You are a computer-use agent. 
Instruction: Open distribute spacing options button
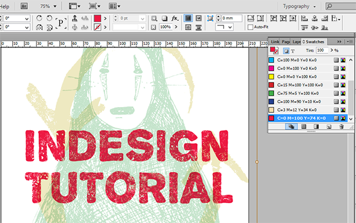(x=335, y=18)
